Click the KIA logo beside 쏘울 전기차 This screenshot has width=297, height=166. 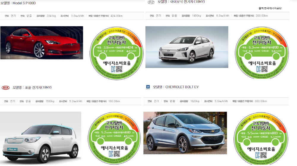(6, 88)
